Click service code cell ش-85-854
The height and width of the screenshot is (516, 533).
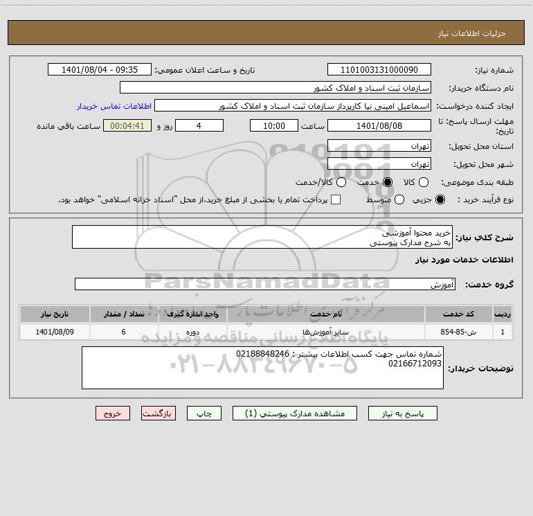point(458,332)
